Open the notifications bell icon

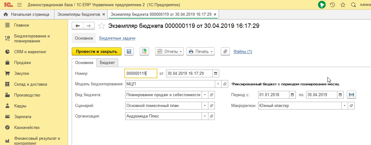pyautogui.click(x=322, y=5)
